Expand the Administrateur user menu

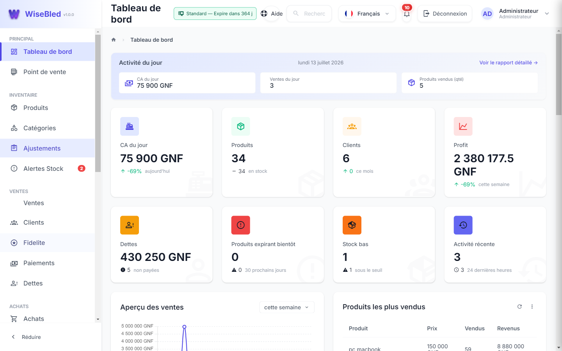(x=515, y=14)
